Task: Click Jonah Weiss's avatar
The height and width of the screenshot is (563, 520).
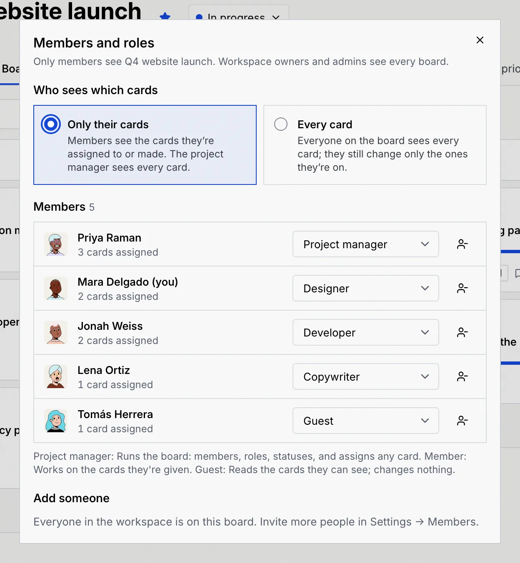Action: tap(56, 332)
